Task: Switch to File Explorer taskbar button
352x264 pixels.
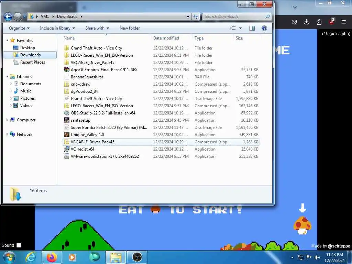Action: coord(115,257)
